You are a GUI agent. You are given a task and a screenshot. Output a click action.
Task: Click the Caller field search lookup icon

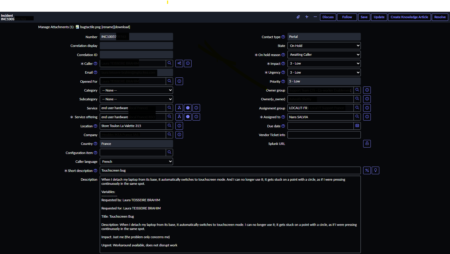[x=170, y=63]
